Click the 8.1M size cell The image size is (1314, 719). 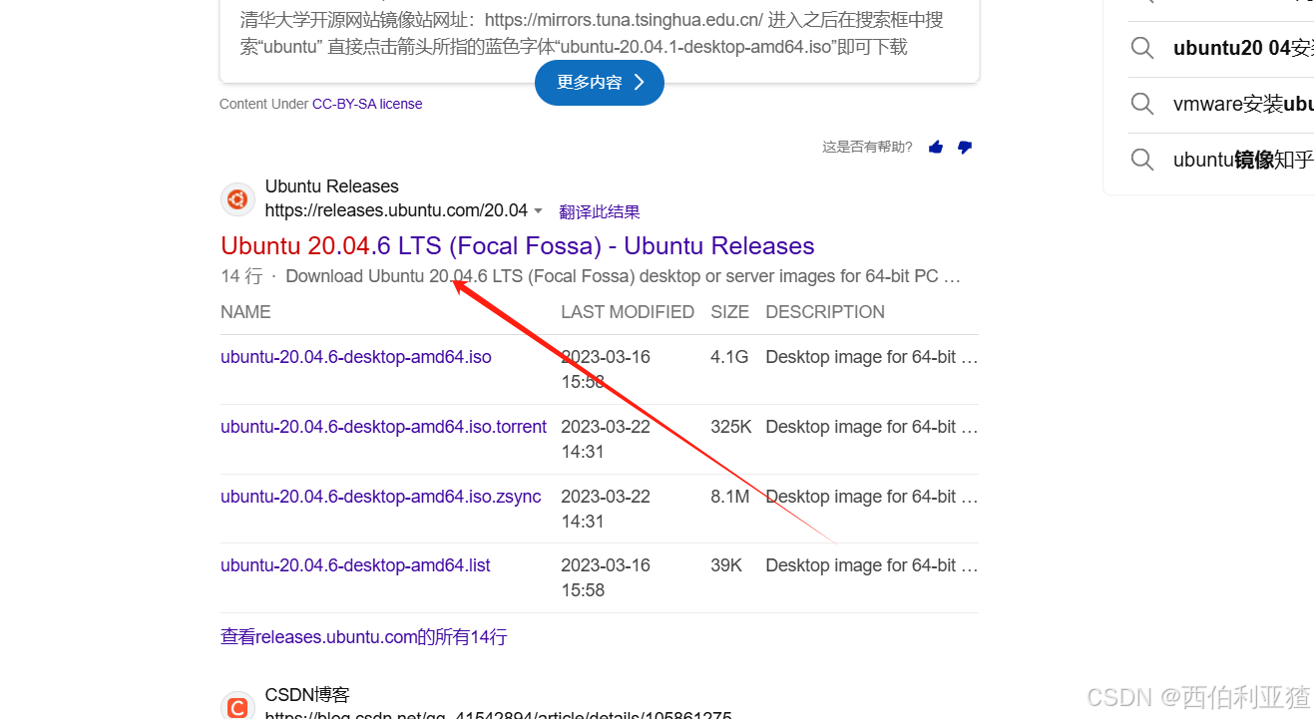coord(730,497)
